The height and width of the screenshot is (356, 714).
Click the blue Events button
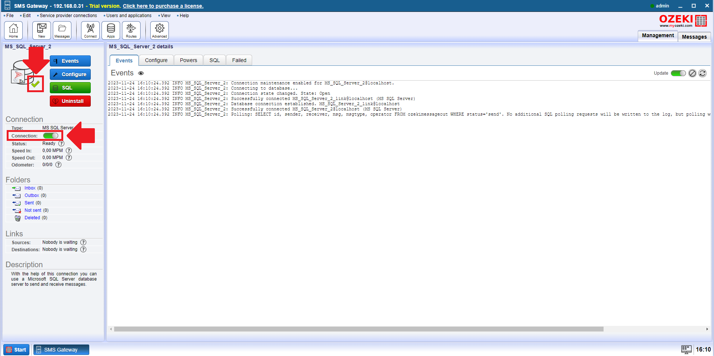70,61
